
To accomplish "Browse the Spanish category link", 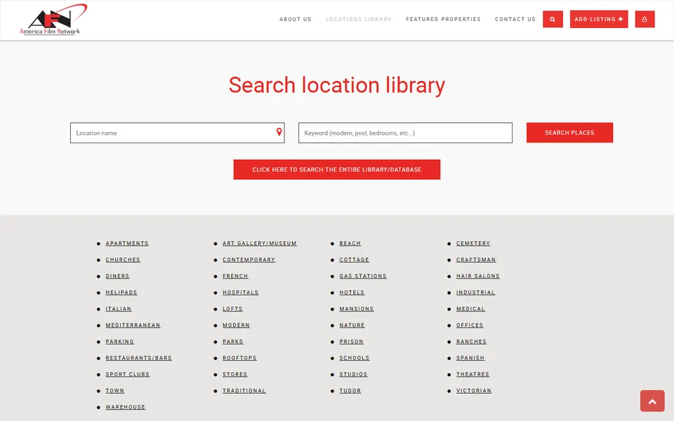I will point(470,358).
